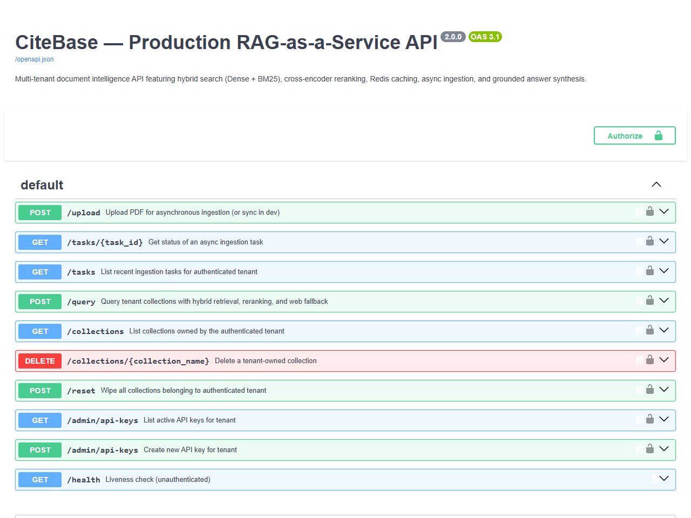Click 'Query tenant collections with hybrid retrieval' summary
This screenshot has width=691, height=518.
click(214, 302)
